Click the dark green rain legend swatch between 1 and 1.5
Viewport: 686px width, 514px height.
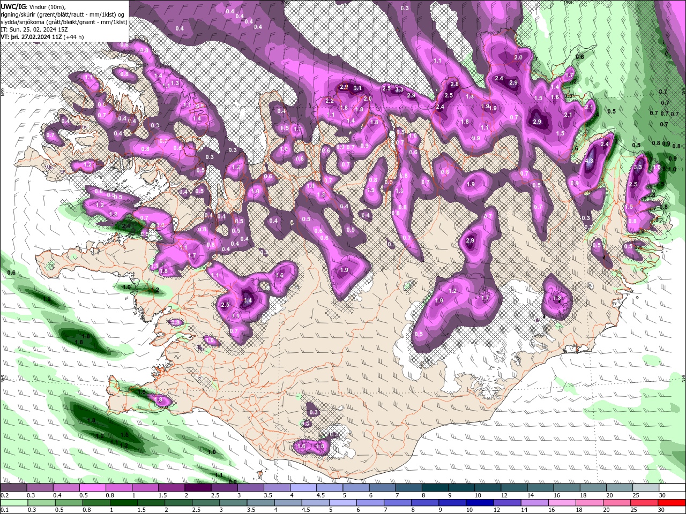click(x=124, y=503)
